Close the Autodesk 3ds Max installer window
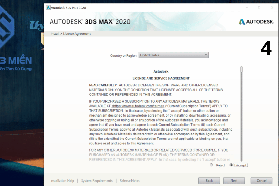 [272, 7]
